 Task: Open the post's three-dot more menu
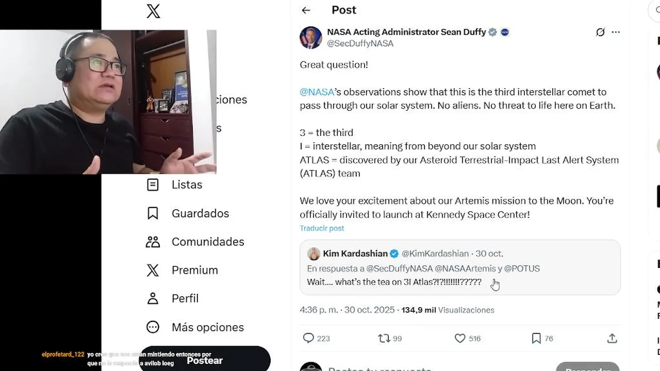[x=616, y=32]
